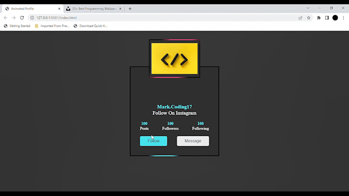
Task: Open the Download Quick H... bookmark
Action: point(90,26)
